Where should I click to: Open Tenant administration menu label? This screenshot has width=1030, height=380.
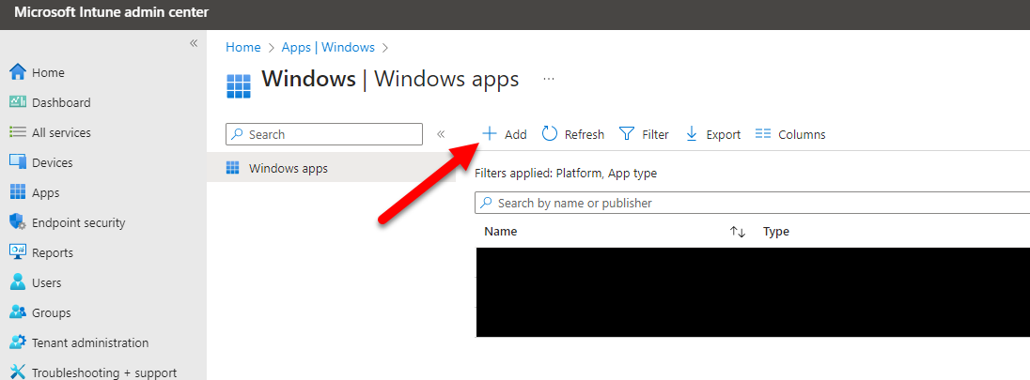click(90, 343)
